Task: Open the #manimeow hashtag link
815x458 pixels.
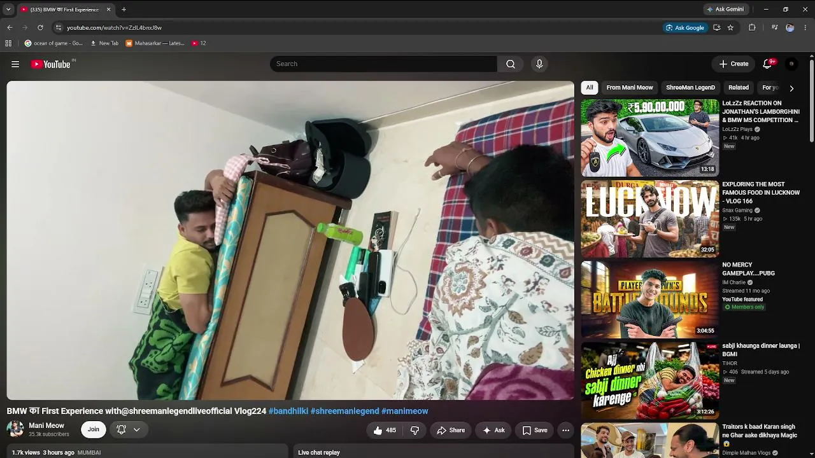Action: coord(405,411)
